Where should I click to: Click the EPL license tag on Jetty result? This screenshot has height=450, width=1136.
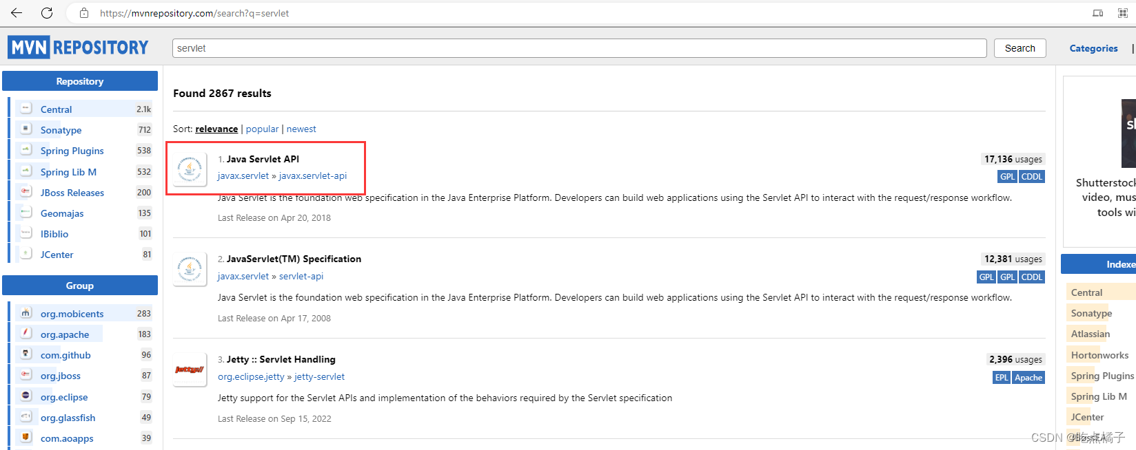pyautogui.click(x=1002, y=378)
